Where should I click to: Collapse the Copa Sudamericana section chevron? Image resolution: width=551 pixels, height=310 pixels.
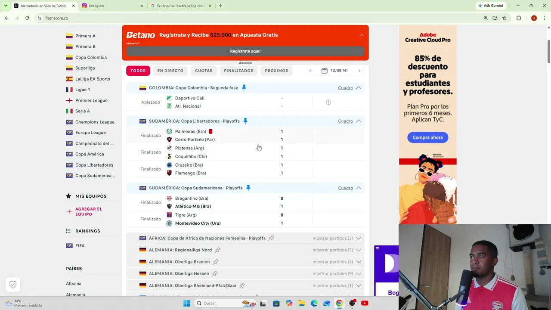359,188
